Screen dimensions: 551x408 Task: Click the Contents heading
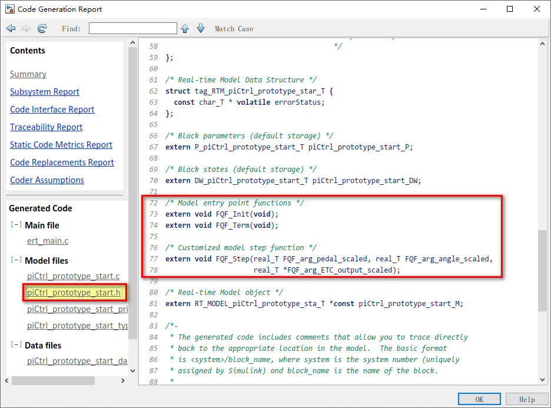(x=28, y=51)
